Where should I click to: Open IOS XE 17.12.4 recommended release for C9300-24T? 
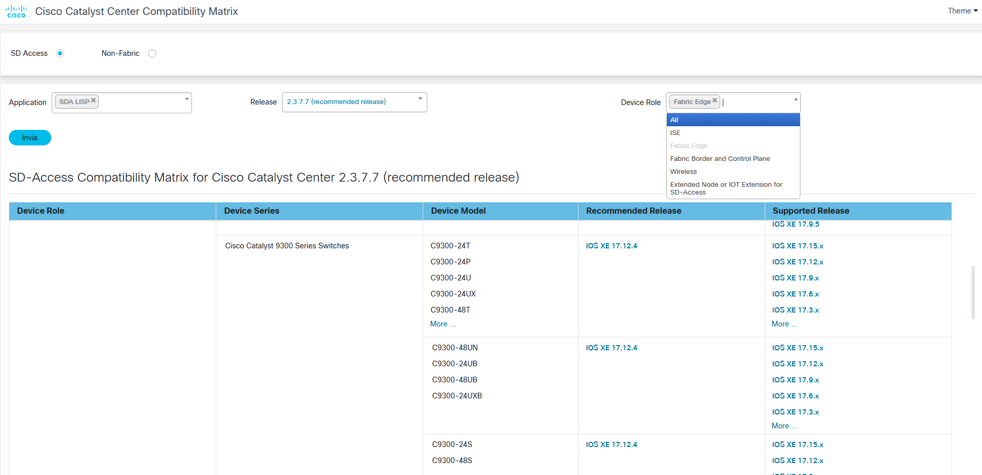point(611,246)
